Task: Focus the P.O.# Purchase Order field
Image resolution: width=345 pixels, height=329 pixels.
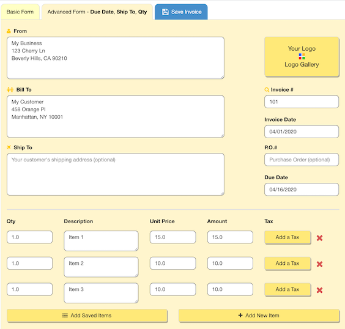Action: 302,160
